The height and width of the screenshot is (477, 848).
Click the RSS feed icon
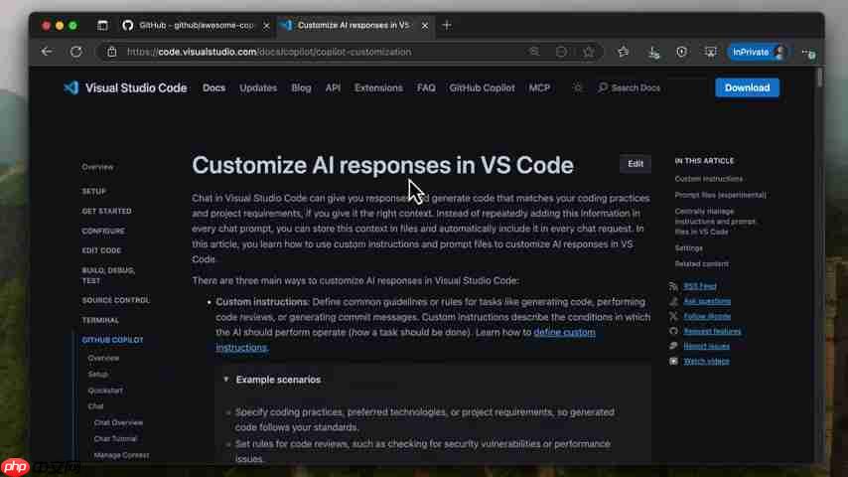[x=673, y=286]
